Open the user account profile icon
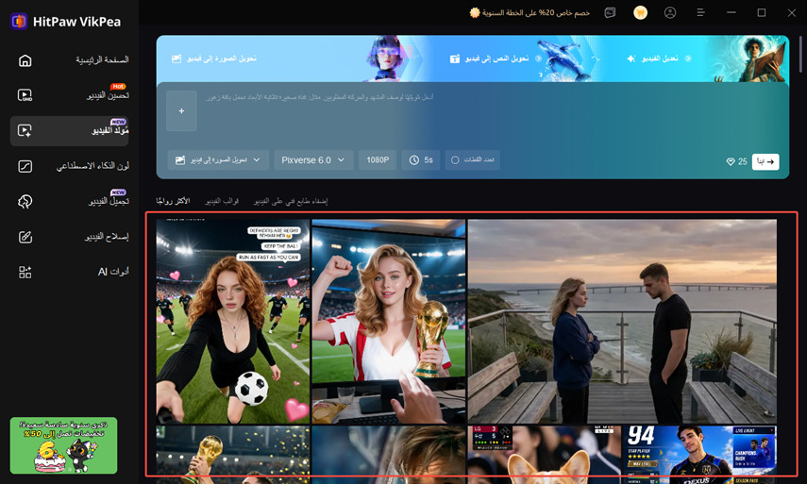The image size is (807, 484). click(x=670, y=13)
